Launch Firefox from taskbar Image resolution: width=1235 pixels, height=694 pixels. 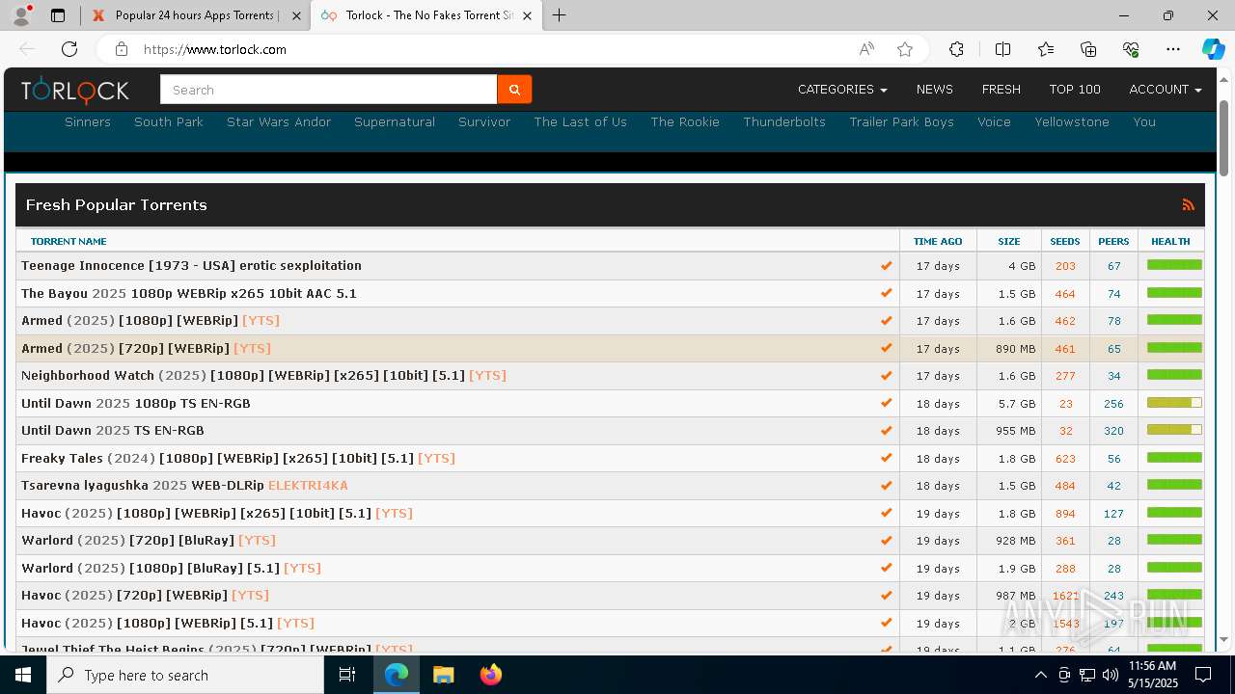point(490,675)
